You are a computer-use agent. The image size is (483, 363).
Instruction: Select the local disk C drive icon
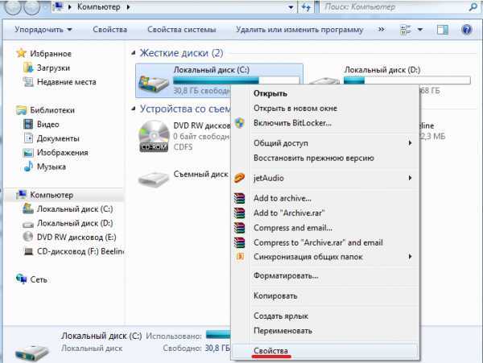[x=154, y=84]
